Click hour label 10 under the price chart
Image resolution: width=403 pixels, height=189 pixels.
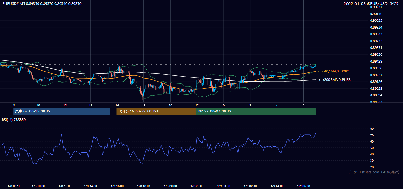click(38, 105)
